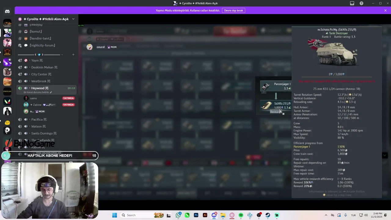Open Illustrator from the taskbar
Viewport: 391px width, 220px height.
coord(205,215)
